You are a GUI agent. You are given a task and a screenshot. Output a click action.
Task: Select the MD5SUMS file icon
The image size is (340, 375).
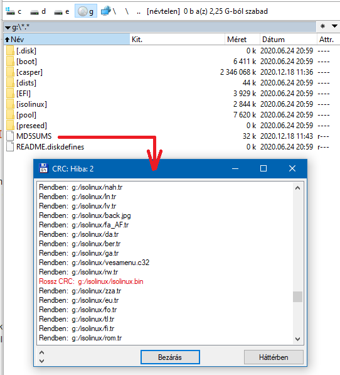coord(10,136)
